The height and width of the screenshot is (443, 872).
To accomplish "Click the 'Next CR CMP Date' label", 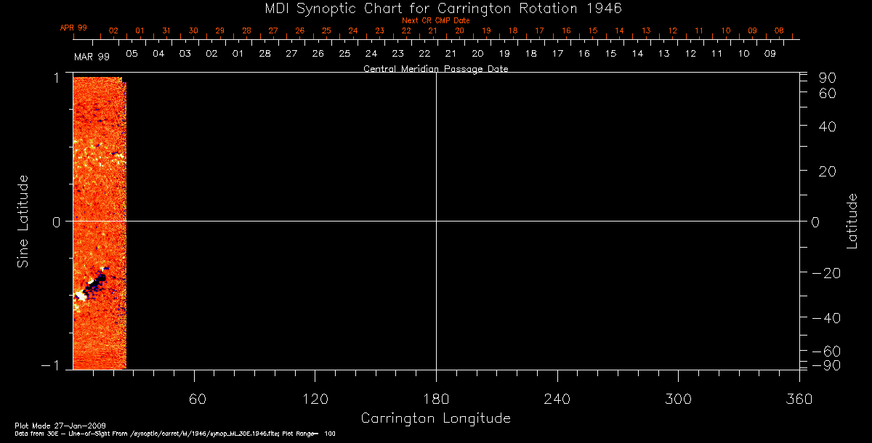I will (435, 20).
